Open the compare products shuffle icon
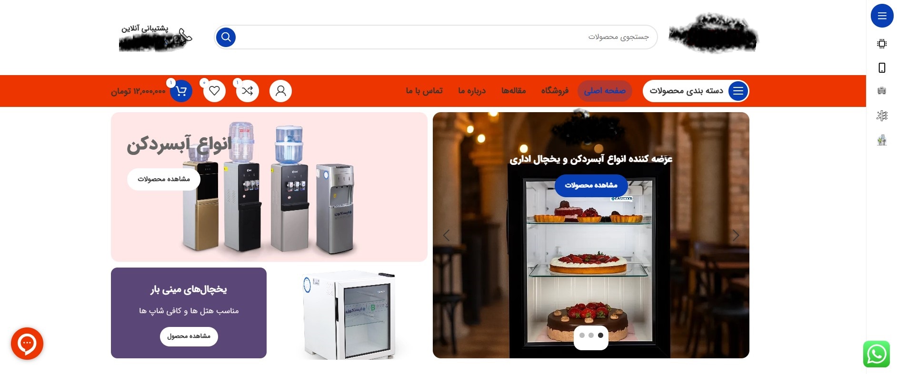Image resolution: width=897 pixels, height=374 pixels. point(248,91)
